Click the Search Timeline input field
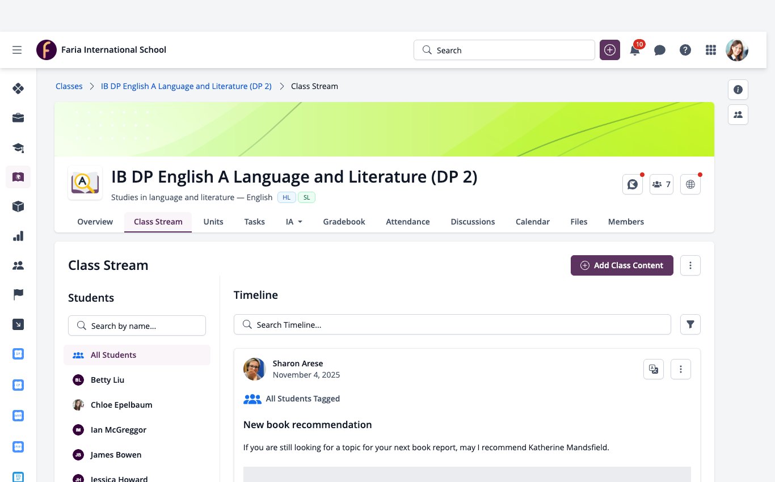Screen dimensions: 775x482 click(452, 324)
